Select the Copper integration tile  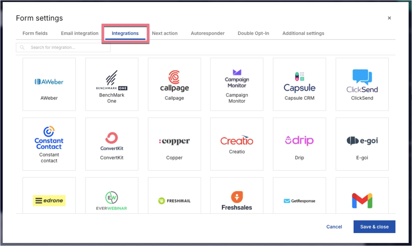point(174,144)
